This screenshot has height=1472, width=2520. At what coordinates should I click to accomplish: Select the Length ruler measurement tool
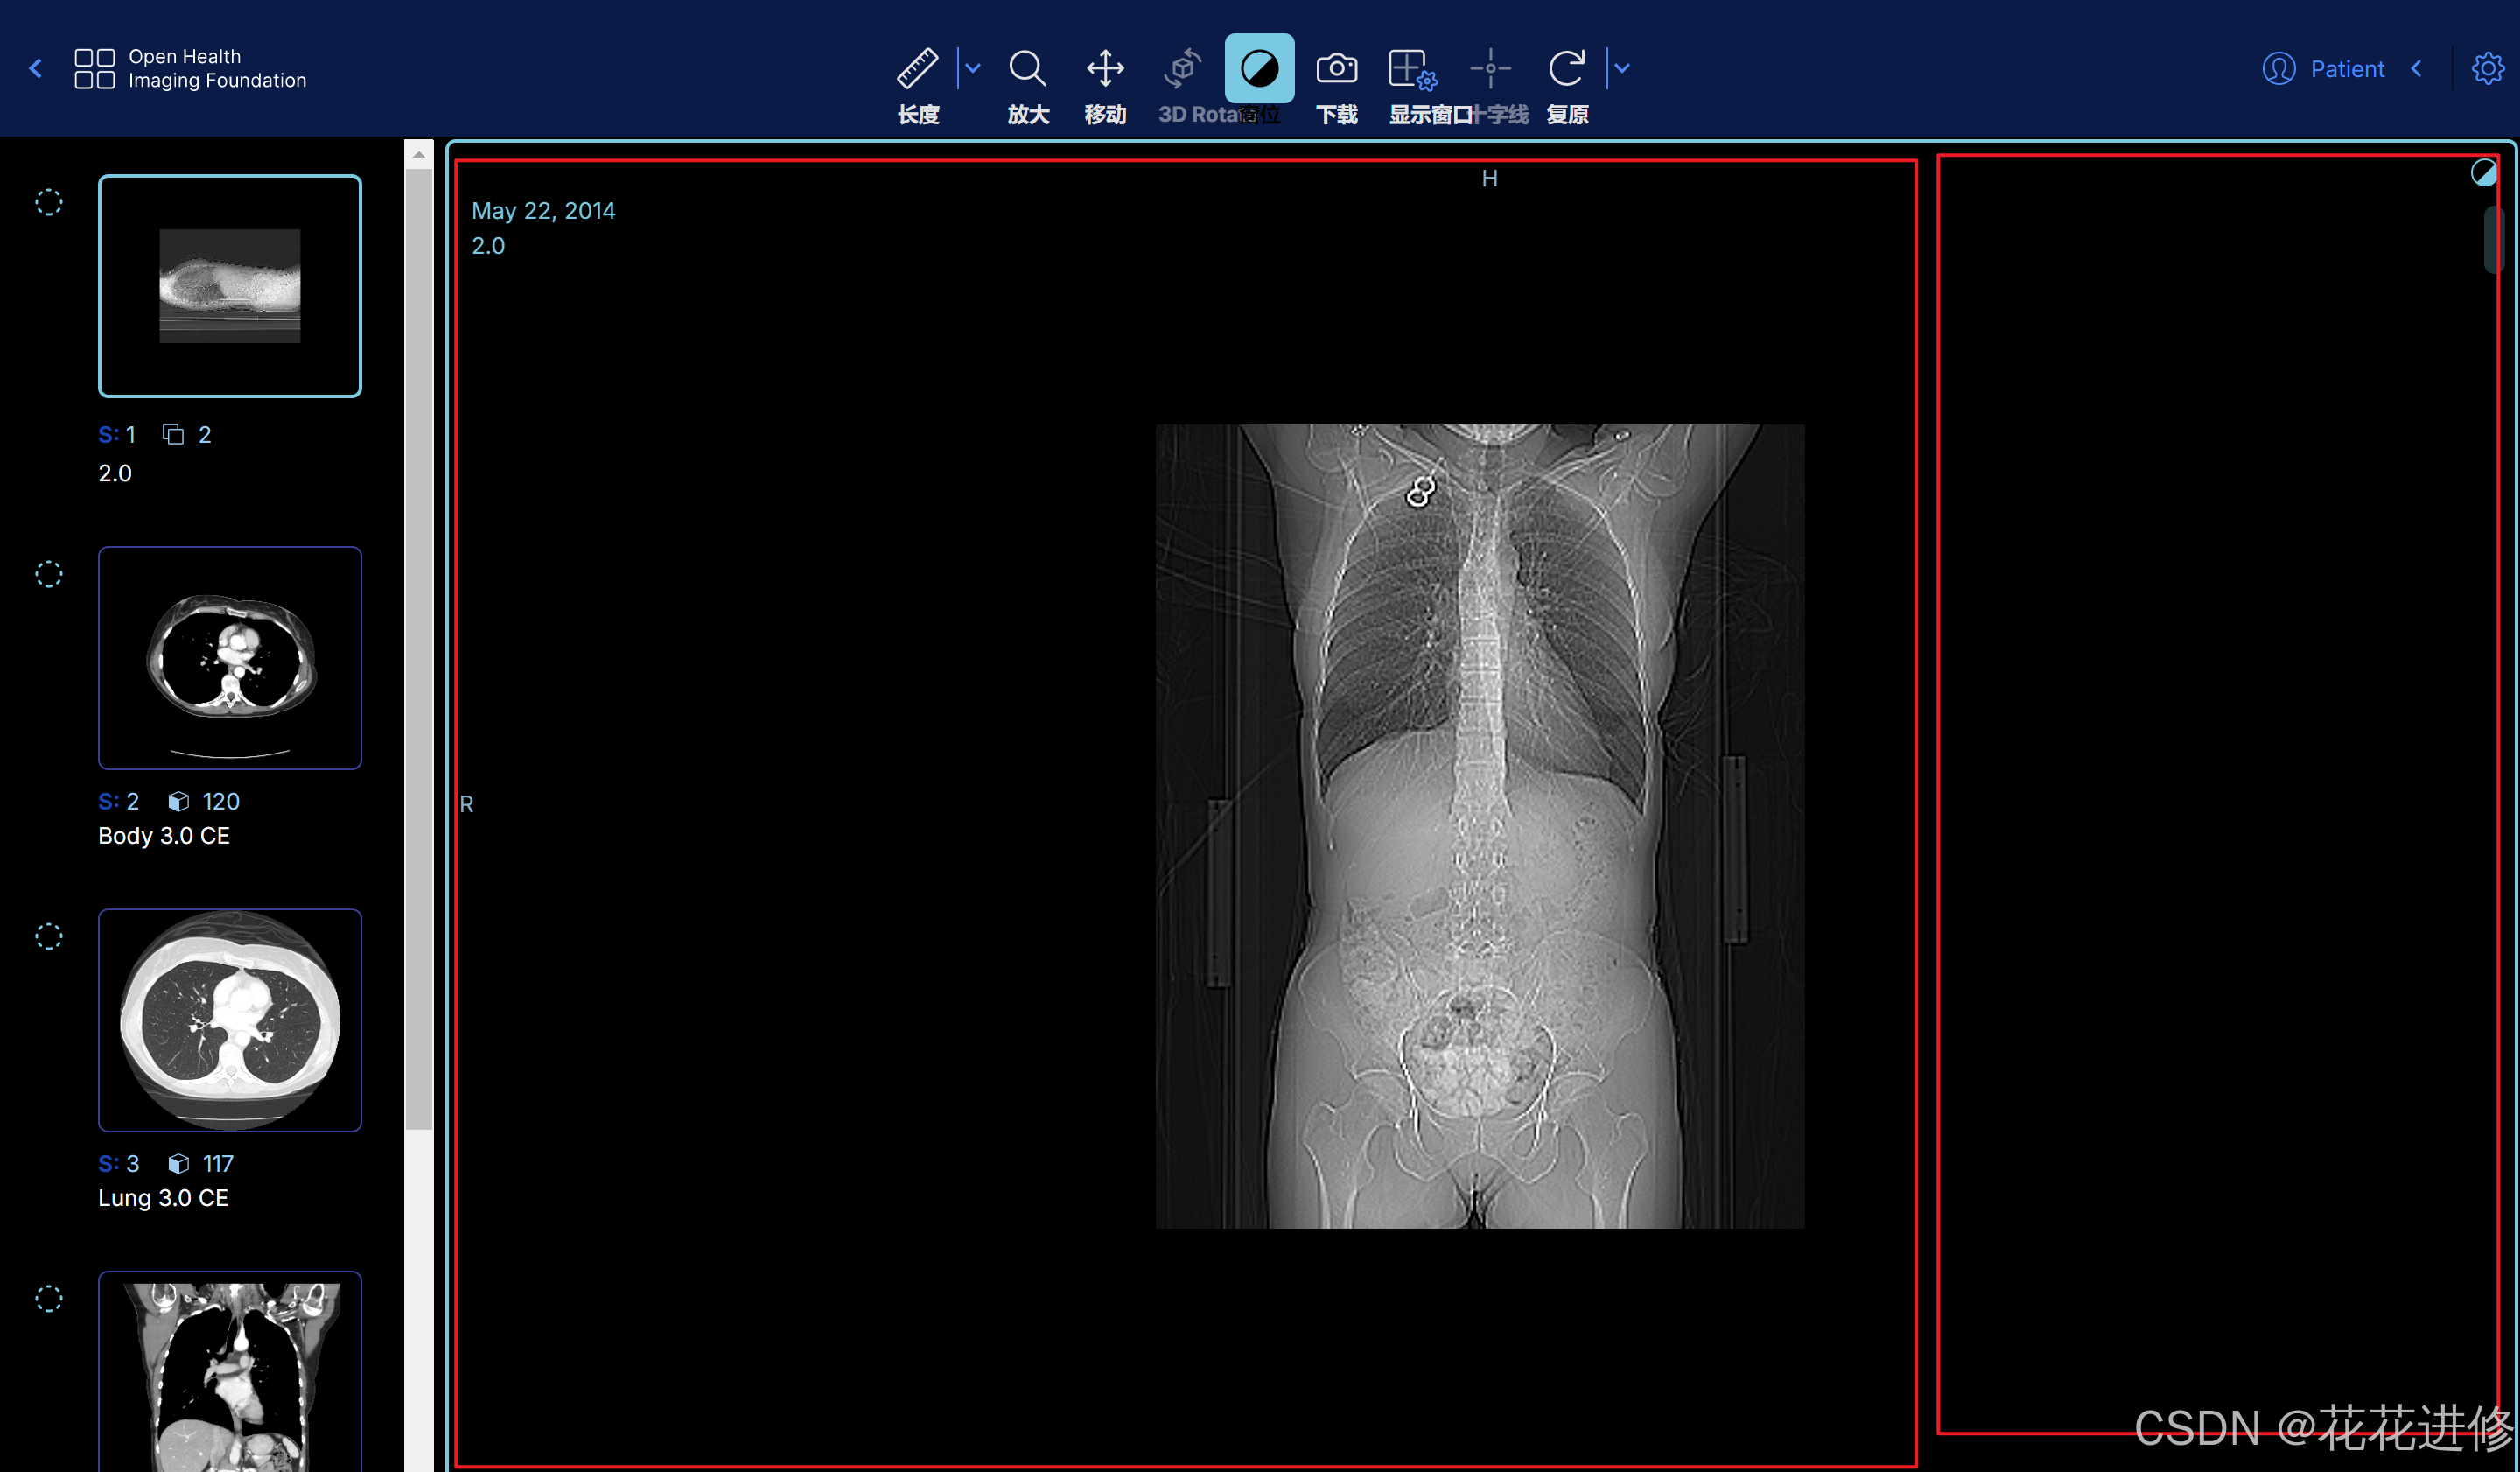coord(917,69)
